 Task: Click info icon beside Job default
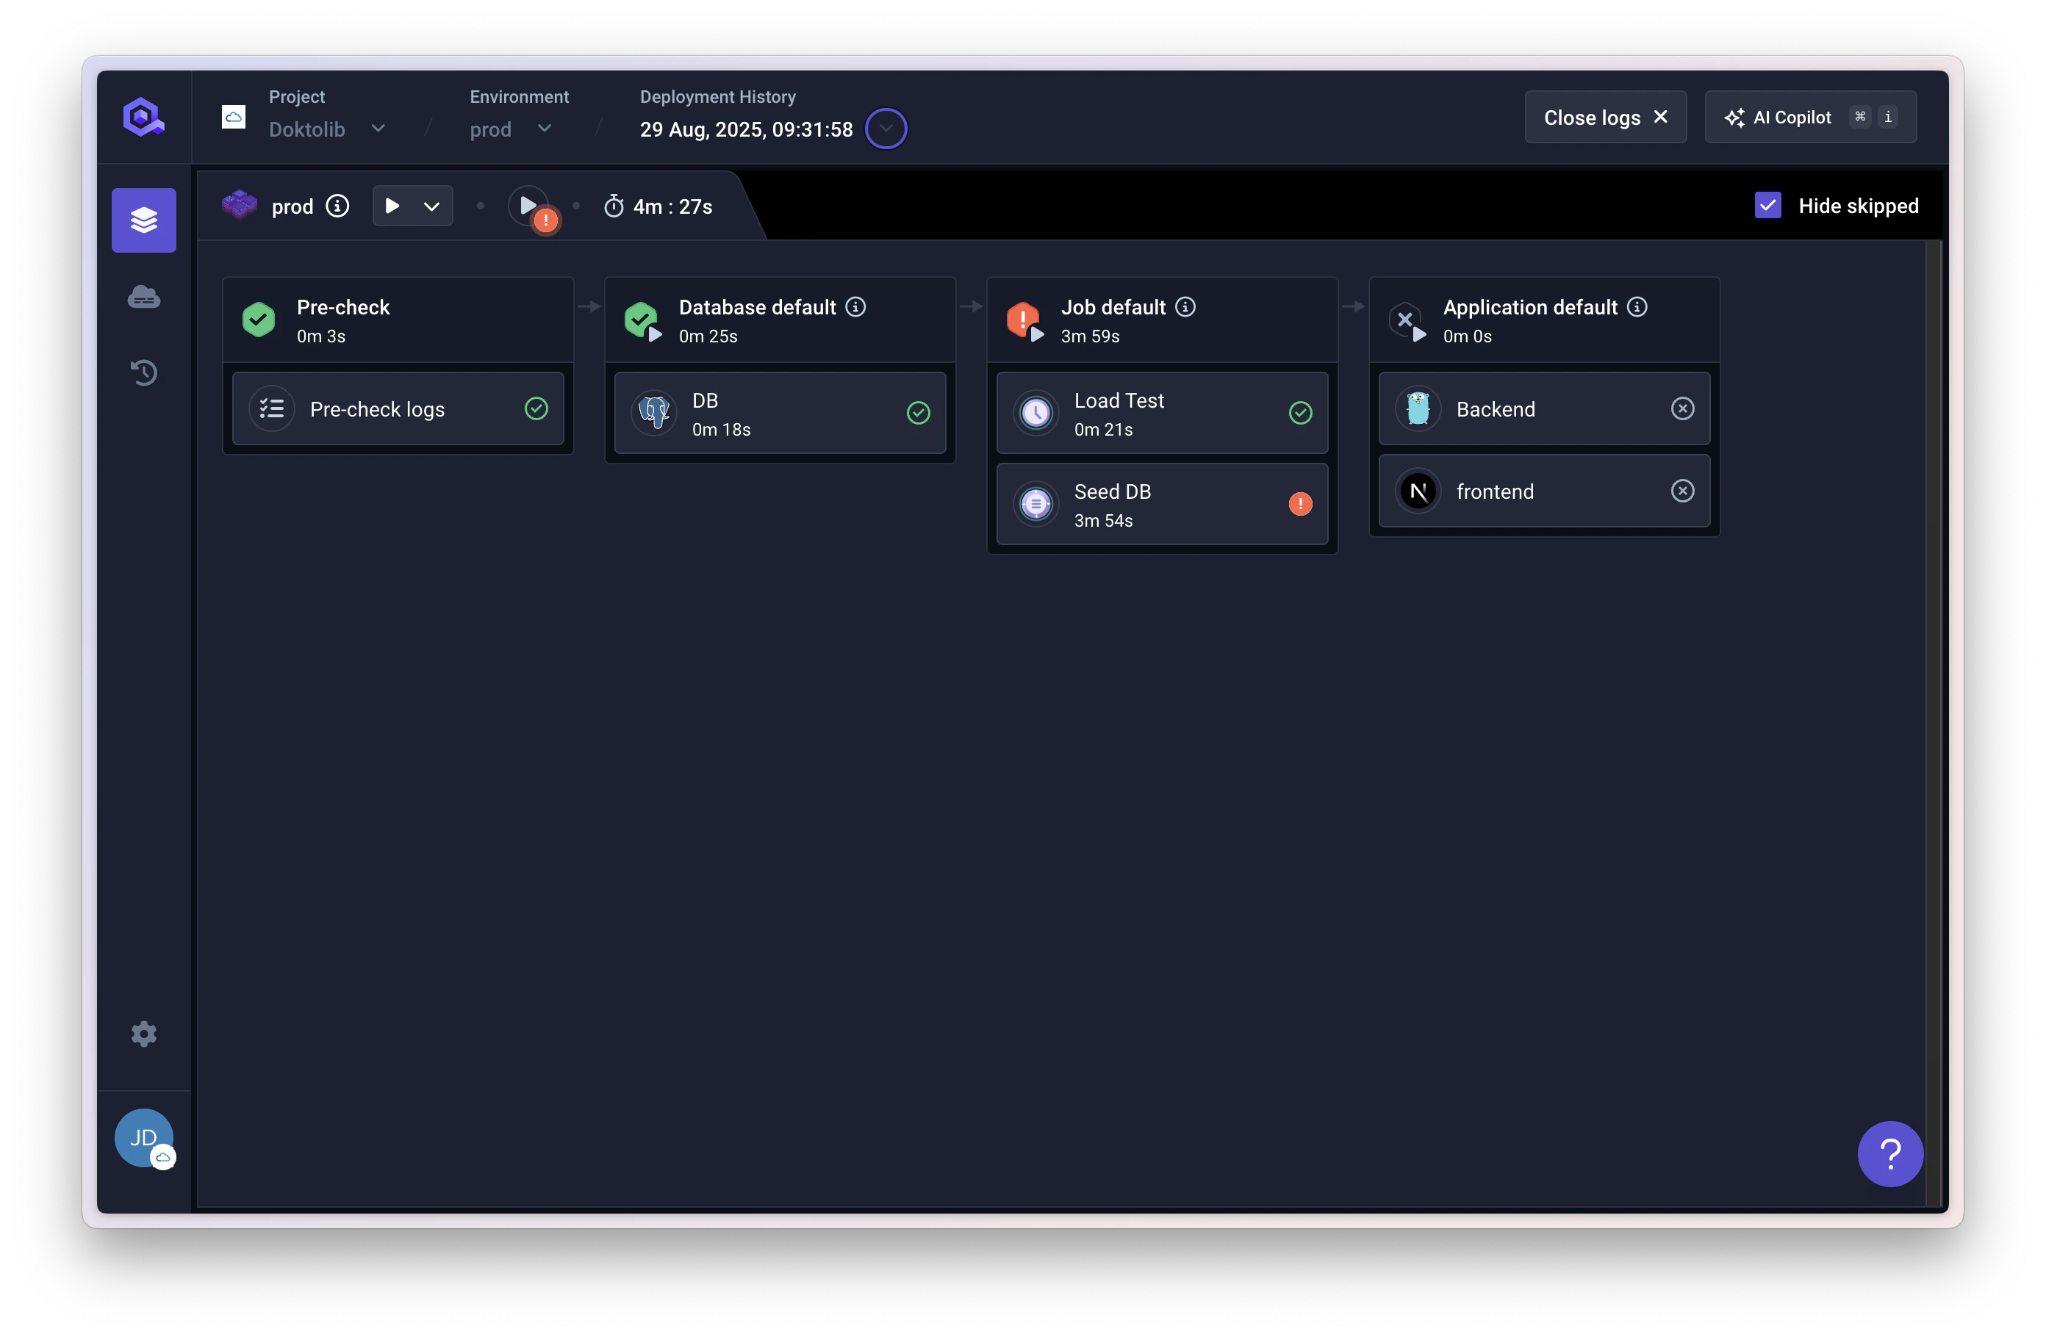pos(1185,307)
